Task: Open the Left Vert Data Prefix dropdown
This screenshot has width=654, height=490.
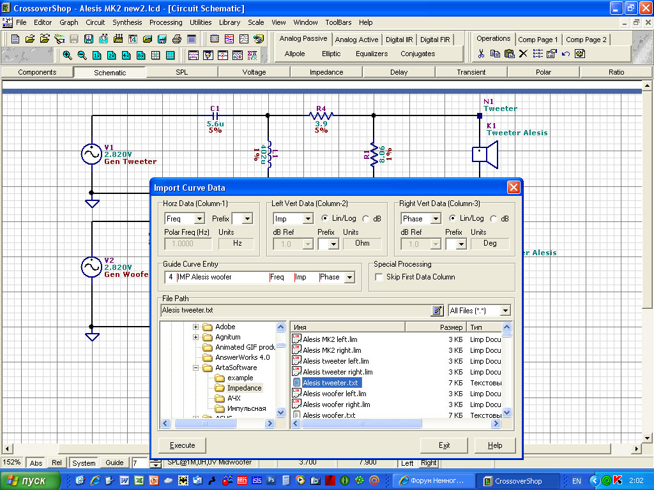Action: [333, 244]
